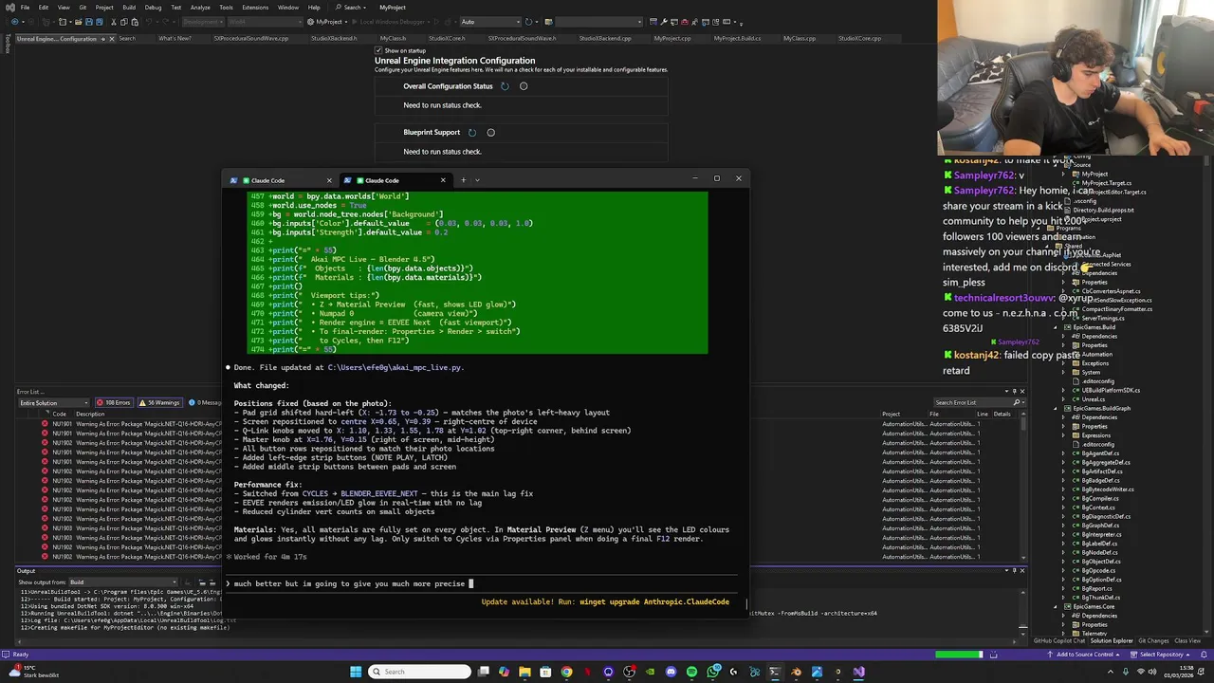Open the Solution Explorer tab
The image size is (1214, 683).
[x=1113, y=640]
